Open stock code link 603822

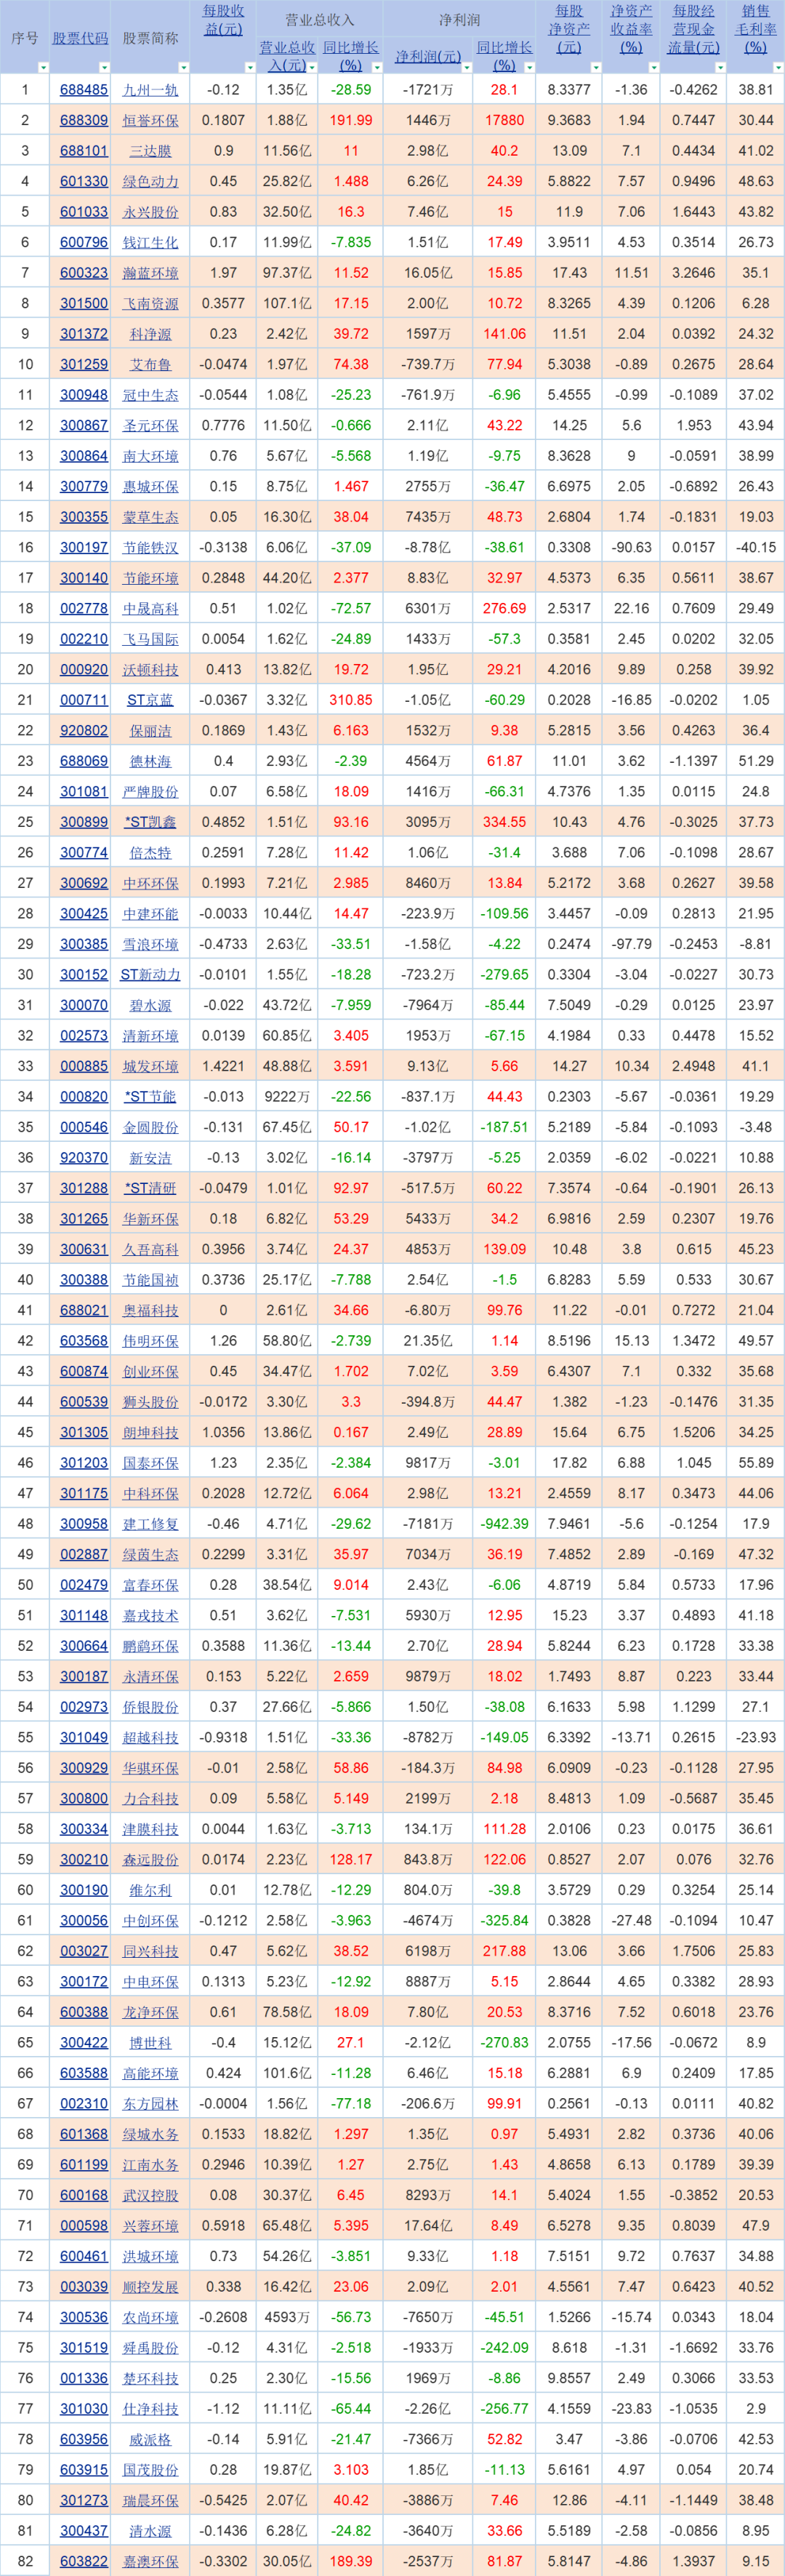(x=84, y=2561)
